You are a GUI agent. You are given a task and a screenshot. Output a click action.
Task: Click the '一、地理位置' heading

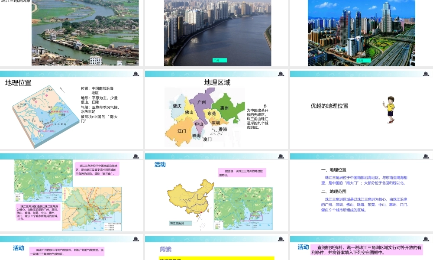[333, 169]
